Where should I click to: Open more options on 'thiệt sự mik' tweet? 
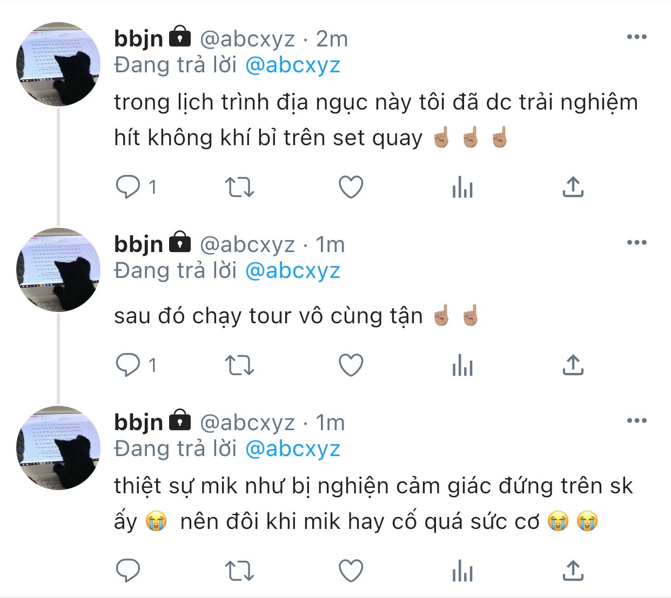point(636,420)
